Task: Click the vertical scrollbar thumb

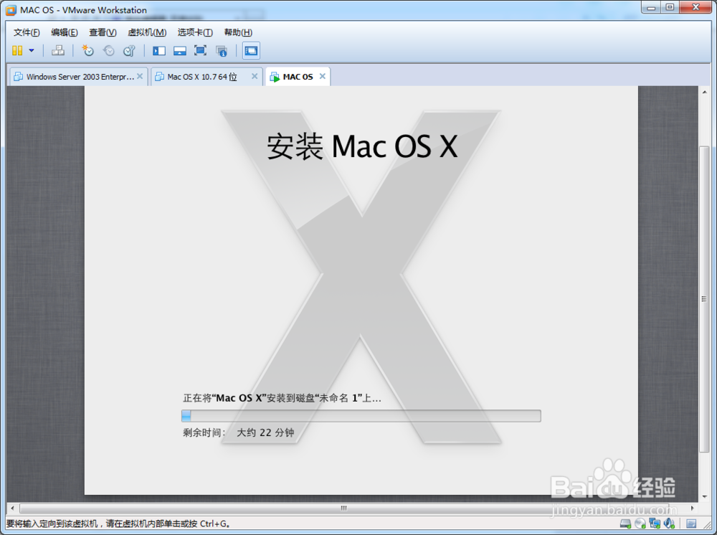Action: [x=704, y=299]
